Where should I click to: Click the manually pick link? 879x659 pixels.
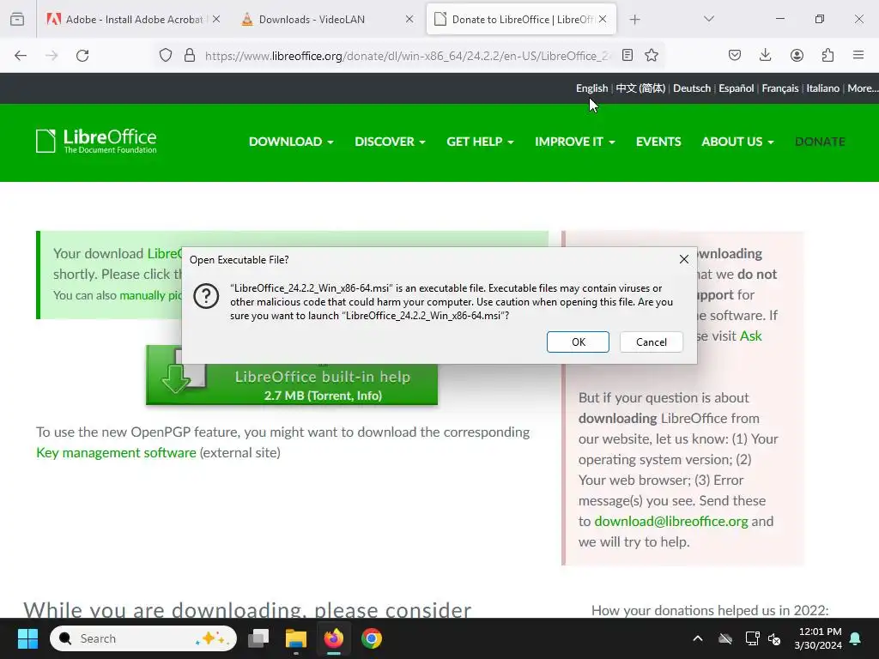pyautogui.click(x=150, y=295)
